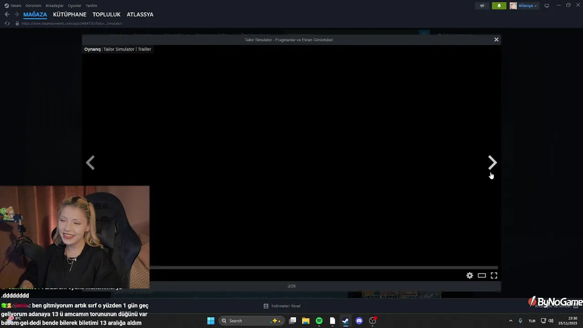
Task: Close the Tailor Simulator media viewer
Action: coord(496,40)
